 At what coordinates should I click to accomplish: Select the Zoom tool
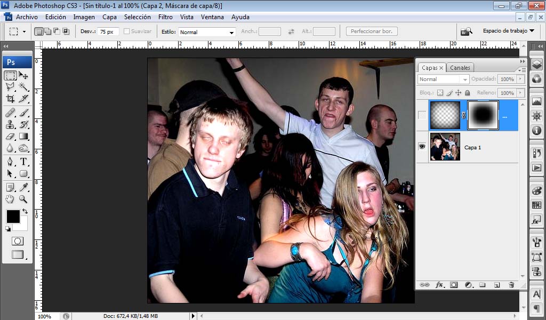click(x=23, y=199)
